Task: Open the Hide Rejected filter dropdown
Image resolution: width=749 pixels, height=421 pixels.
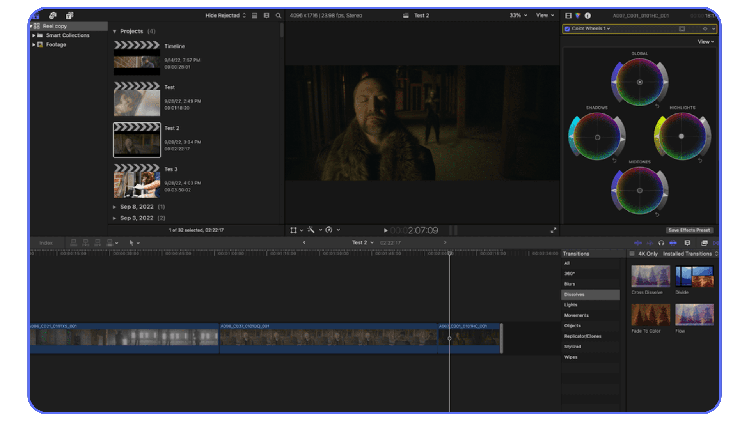Action: tap(226, 16)
